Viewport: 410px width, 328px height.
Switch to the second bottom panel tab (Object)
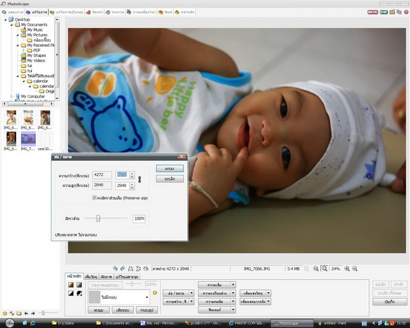(x=91, y=277)
